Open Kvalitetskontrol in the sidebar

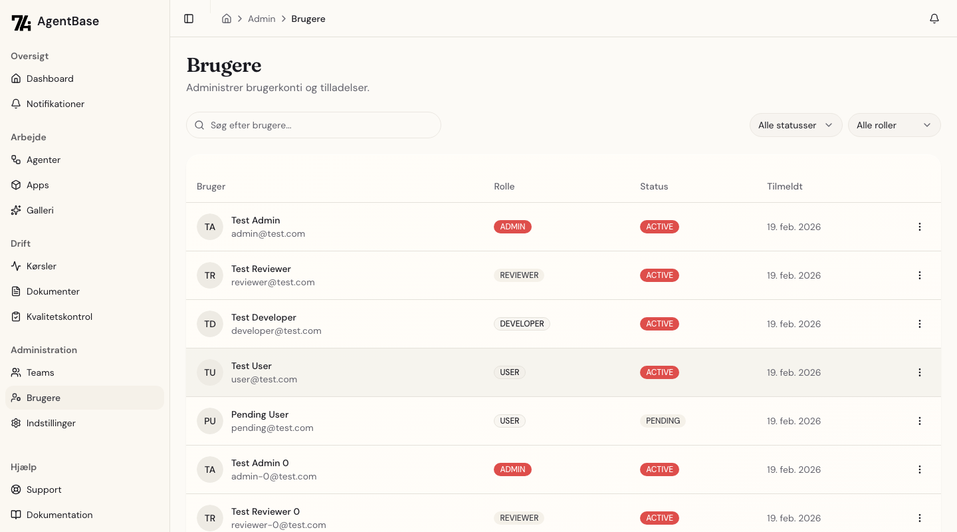[59, 317]
